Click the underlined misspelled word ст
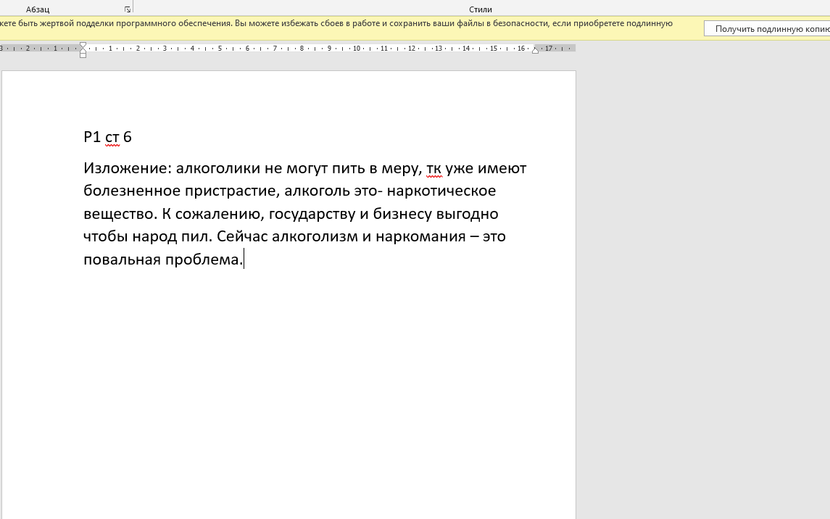The width and height of the screenshot is (830, 519). (x=112, y=137)
